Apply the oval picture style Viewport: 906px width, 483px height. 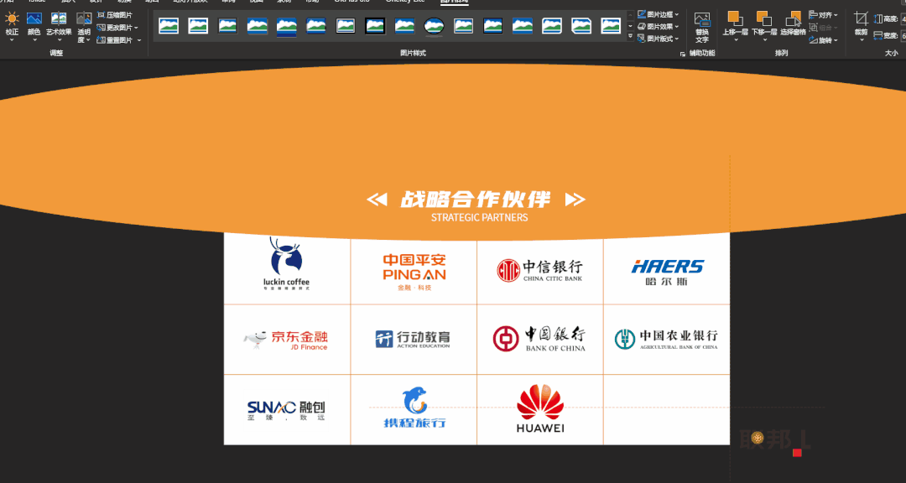tap(434, 25)
